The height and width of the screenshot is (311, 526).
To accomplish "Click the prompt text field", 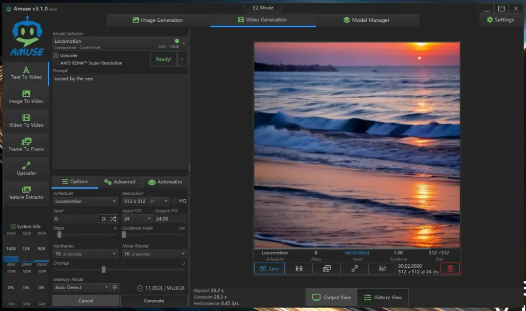I will (119, 121).
